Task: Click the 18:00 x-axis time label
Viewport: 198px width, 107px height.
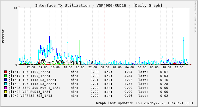Action: [68, 67]
